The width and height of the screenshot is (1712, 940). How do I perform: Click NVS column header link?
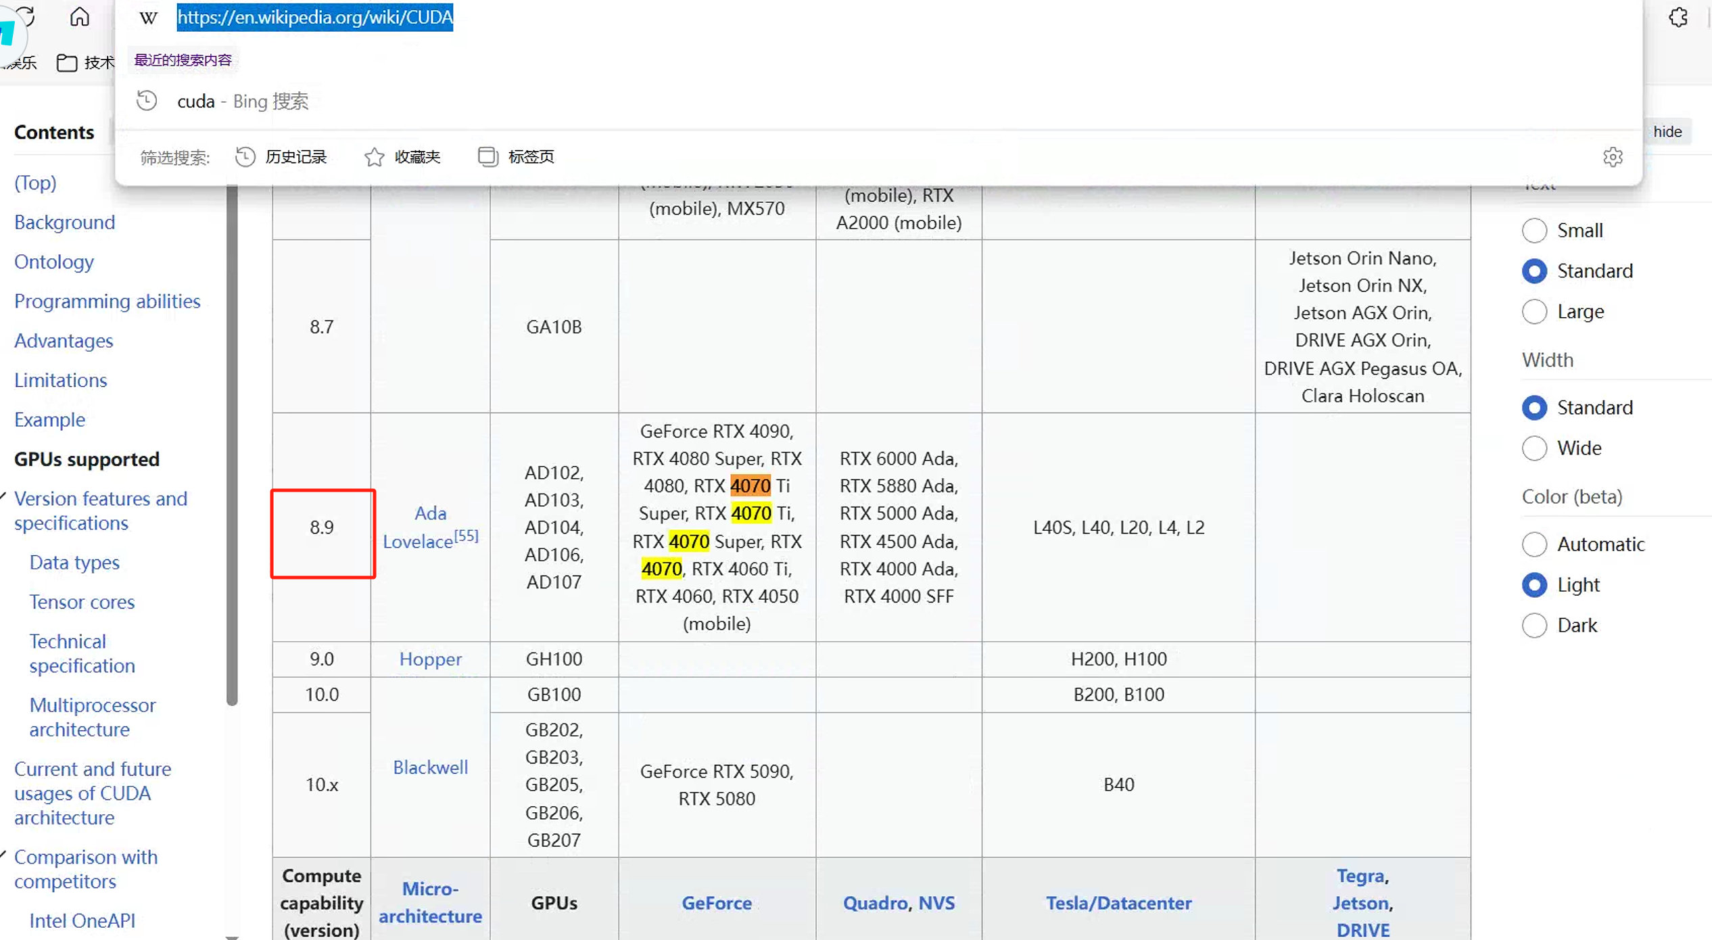[936, 903]
